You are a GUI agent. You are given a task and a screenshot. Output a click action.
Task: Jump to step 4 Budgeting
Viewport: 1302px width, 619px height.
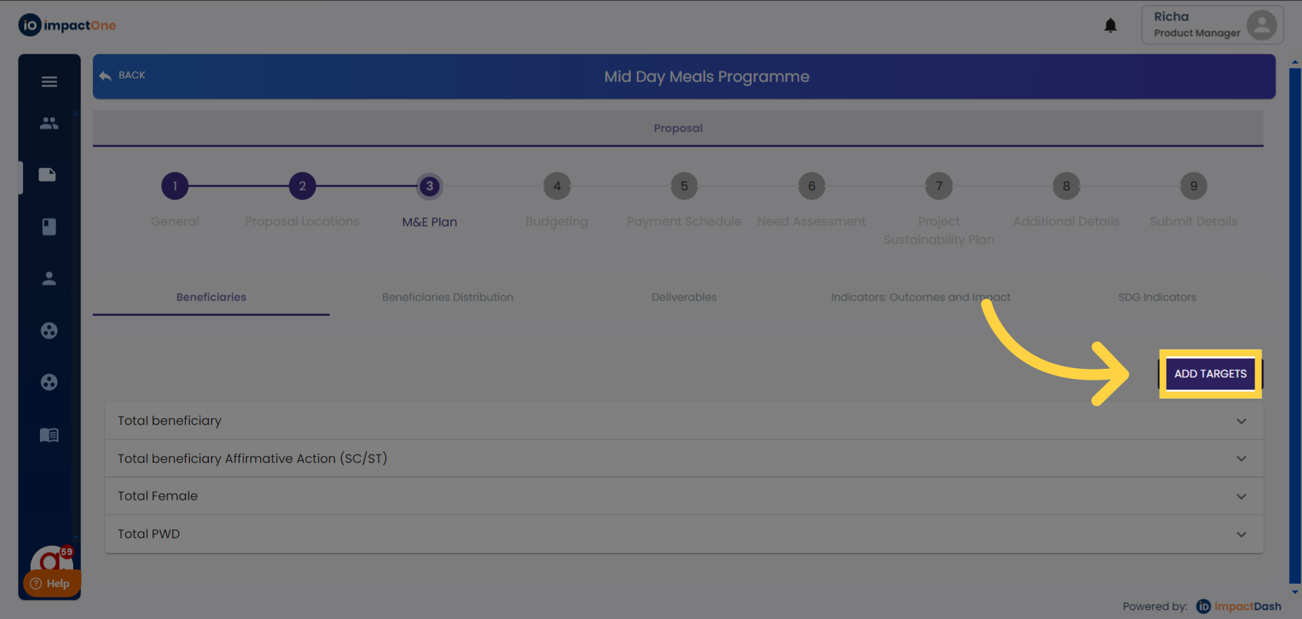pyautogui.click(x=557, y=186)
